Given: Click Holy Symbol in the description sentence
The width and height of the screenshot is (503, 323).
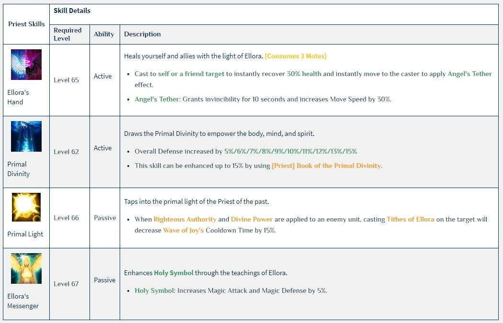Looking at the screenshot, I should (x=174, y=273).
